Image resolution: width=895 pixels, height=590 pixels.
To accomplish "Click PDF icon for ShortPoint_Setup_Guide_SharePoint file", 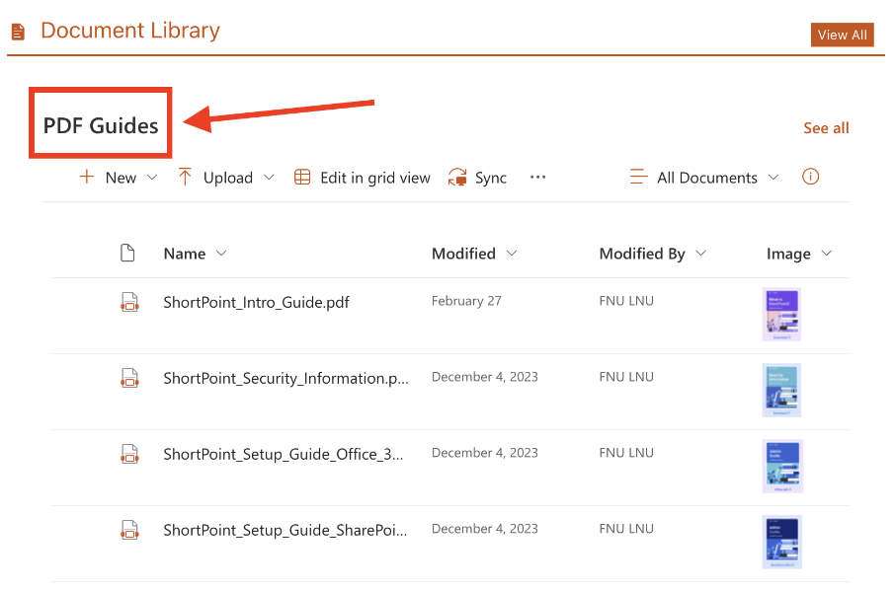I will 129,530.
